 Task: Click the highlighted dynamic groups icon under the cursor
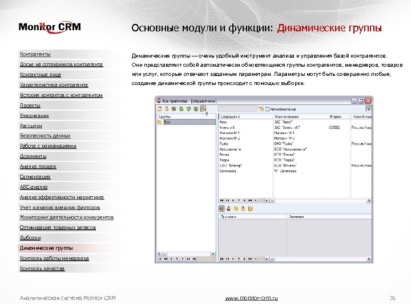click(203, 109)
